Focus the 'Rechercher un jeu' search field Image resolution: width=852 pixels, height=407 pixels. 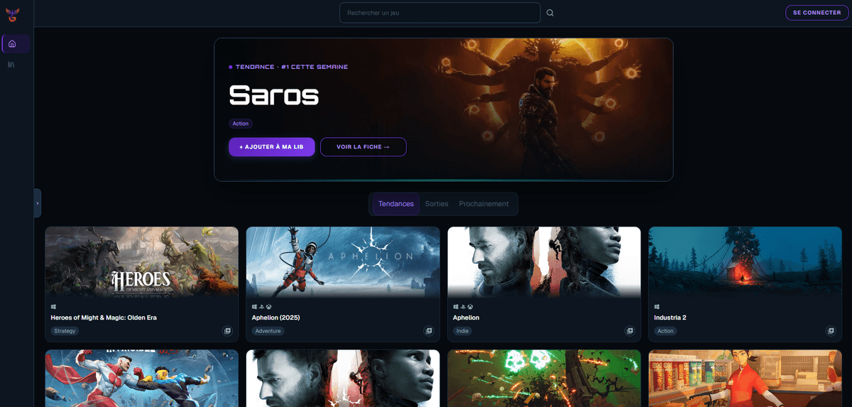pyautogui.click(x=440, y=13)
